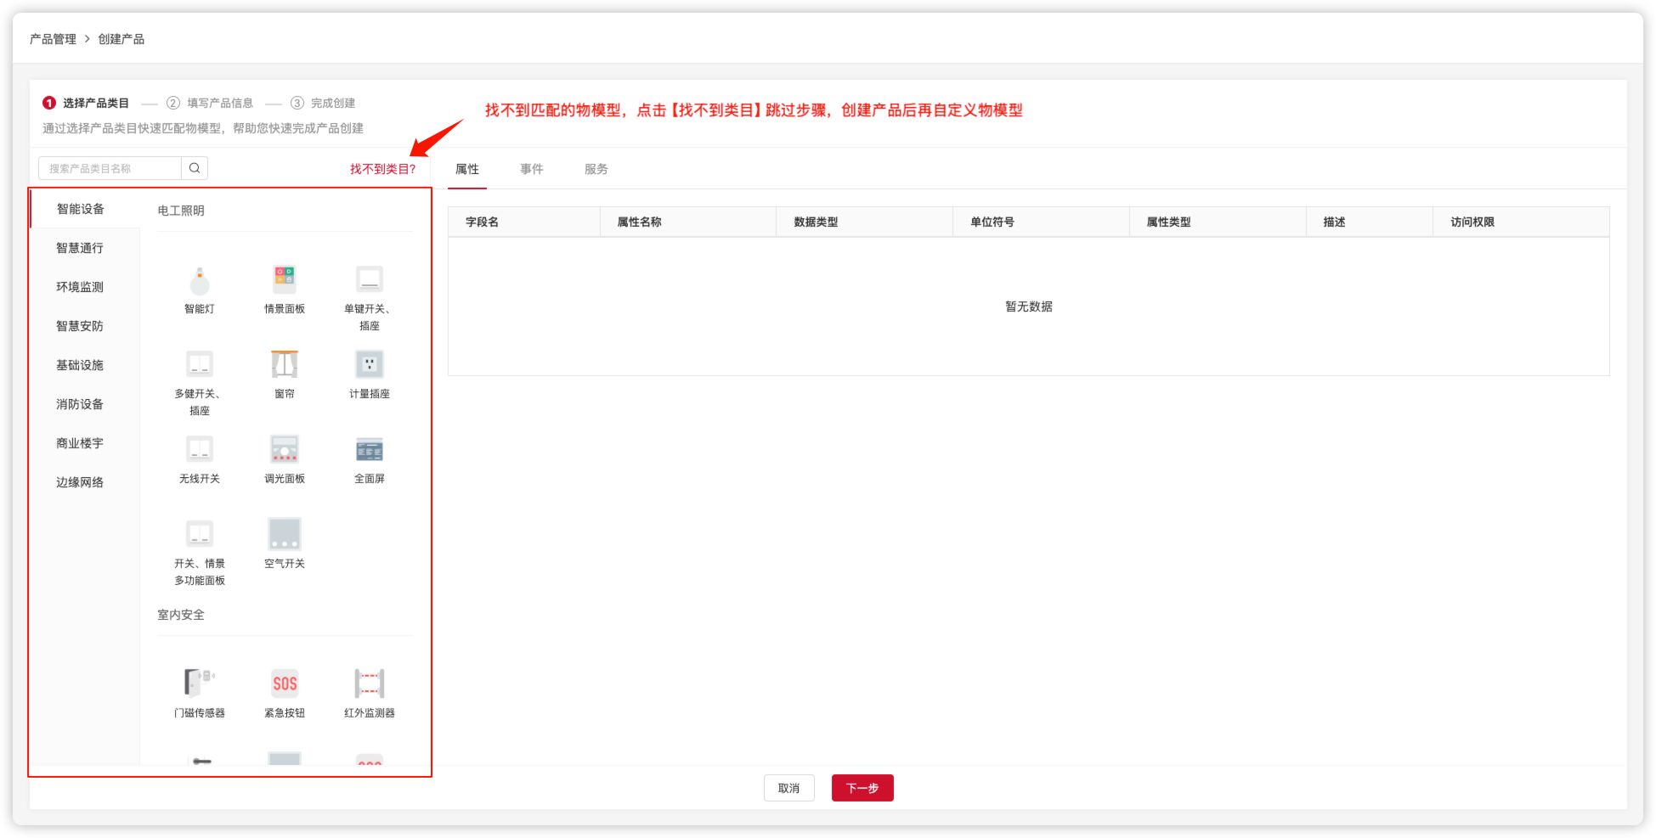Select the 智能灯 smart light icon
Image resolution: width=1656 pixels, height=838 pixels.
click(x=200, y=280)
